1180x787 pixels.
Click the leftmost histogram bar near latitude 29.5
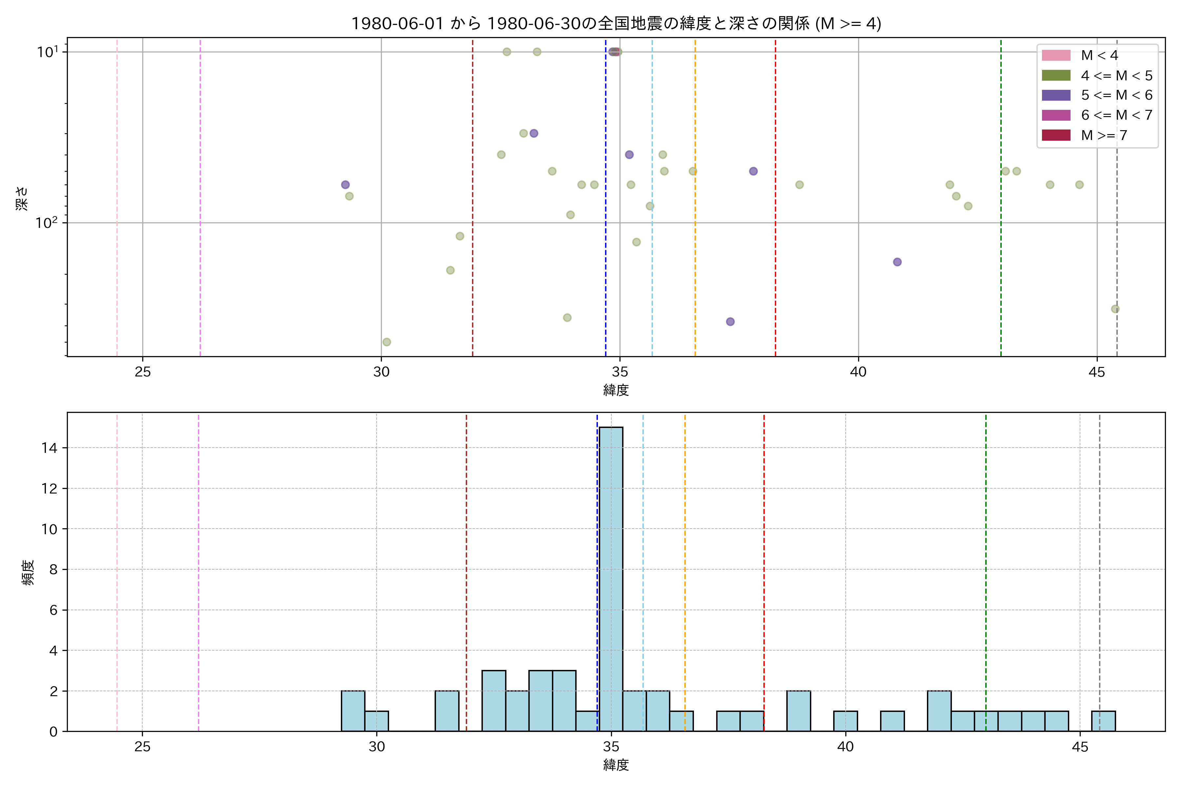(353, 711)
